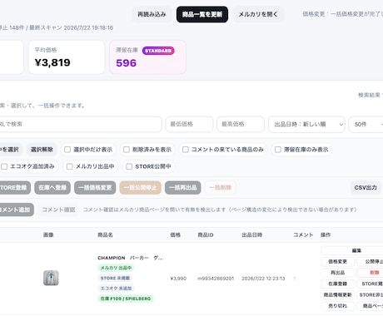Click the 商品ID column header
The height and width of the screenshot is (316, 383).
pos(206,235)
